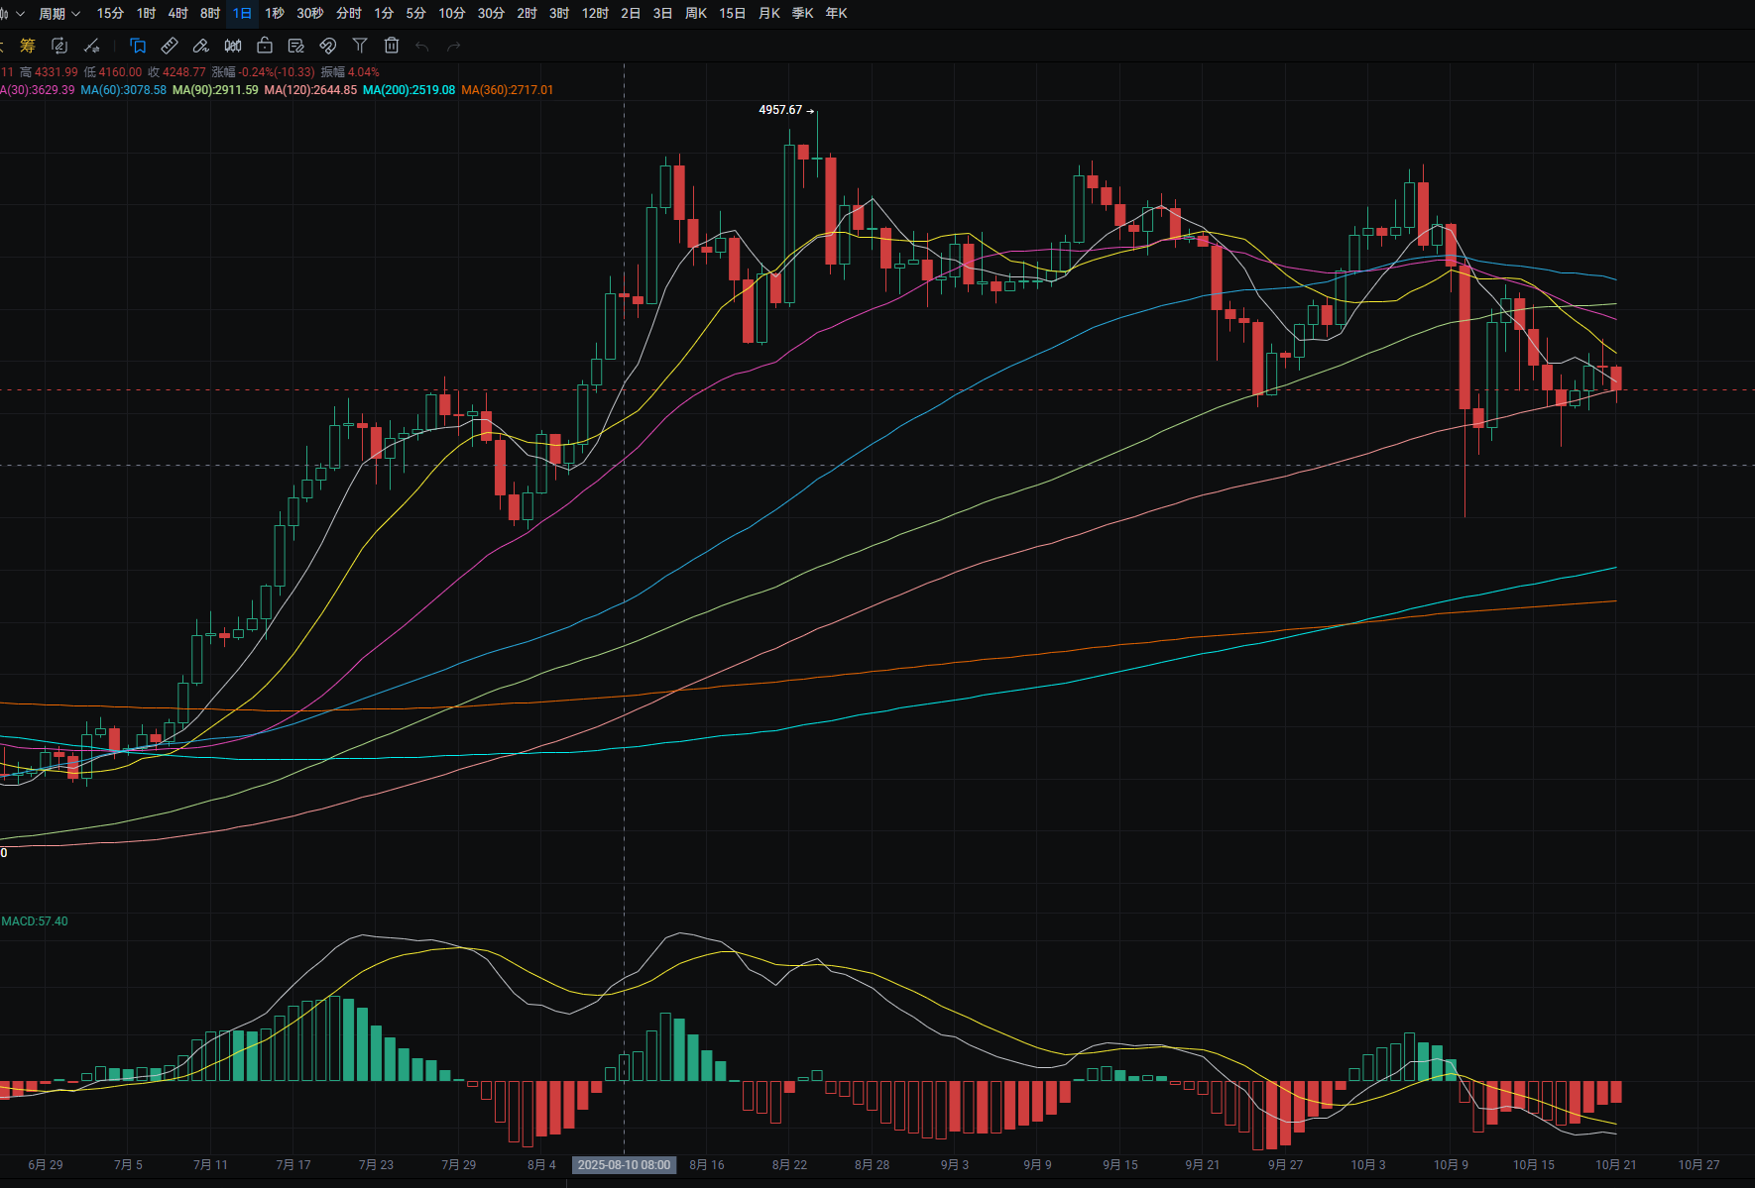Toggle the refresh sync icon in toolbar

59,46
